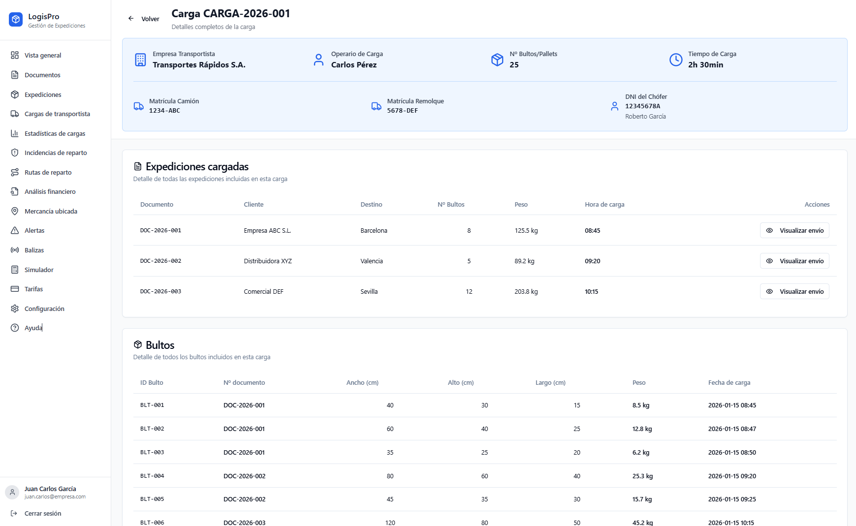Open the Tarifas section
This screenshot has width=856, height=526.
[33, 289]
